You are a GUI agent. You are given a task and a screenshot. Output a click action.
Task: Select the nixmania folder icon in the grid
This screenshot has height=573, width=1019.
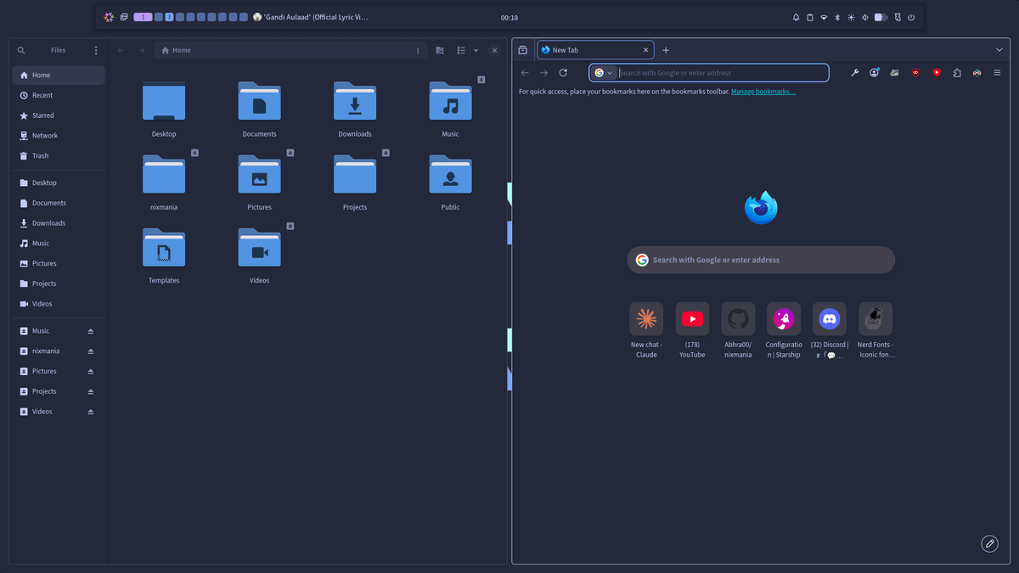coord(164,174)
